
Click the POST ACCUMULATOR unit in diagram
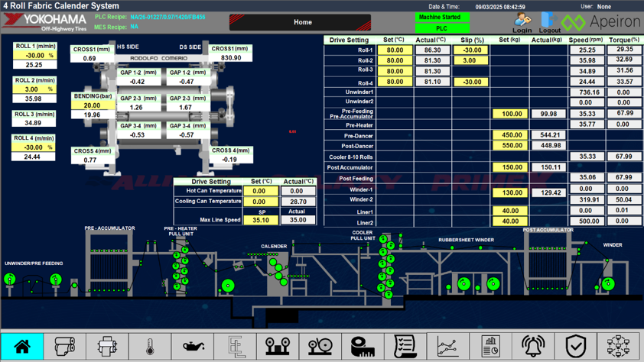(x=548, y=263)
